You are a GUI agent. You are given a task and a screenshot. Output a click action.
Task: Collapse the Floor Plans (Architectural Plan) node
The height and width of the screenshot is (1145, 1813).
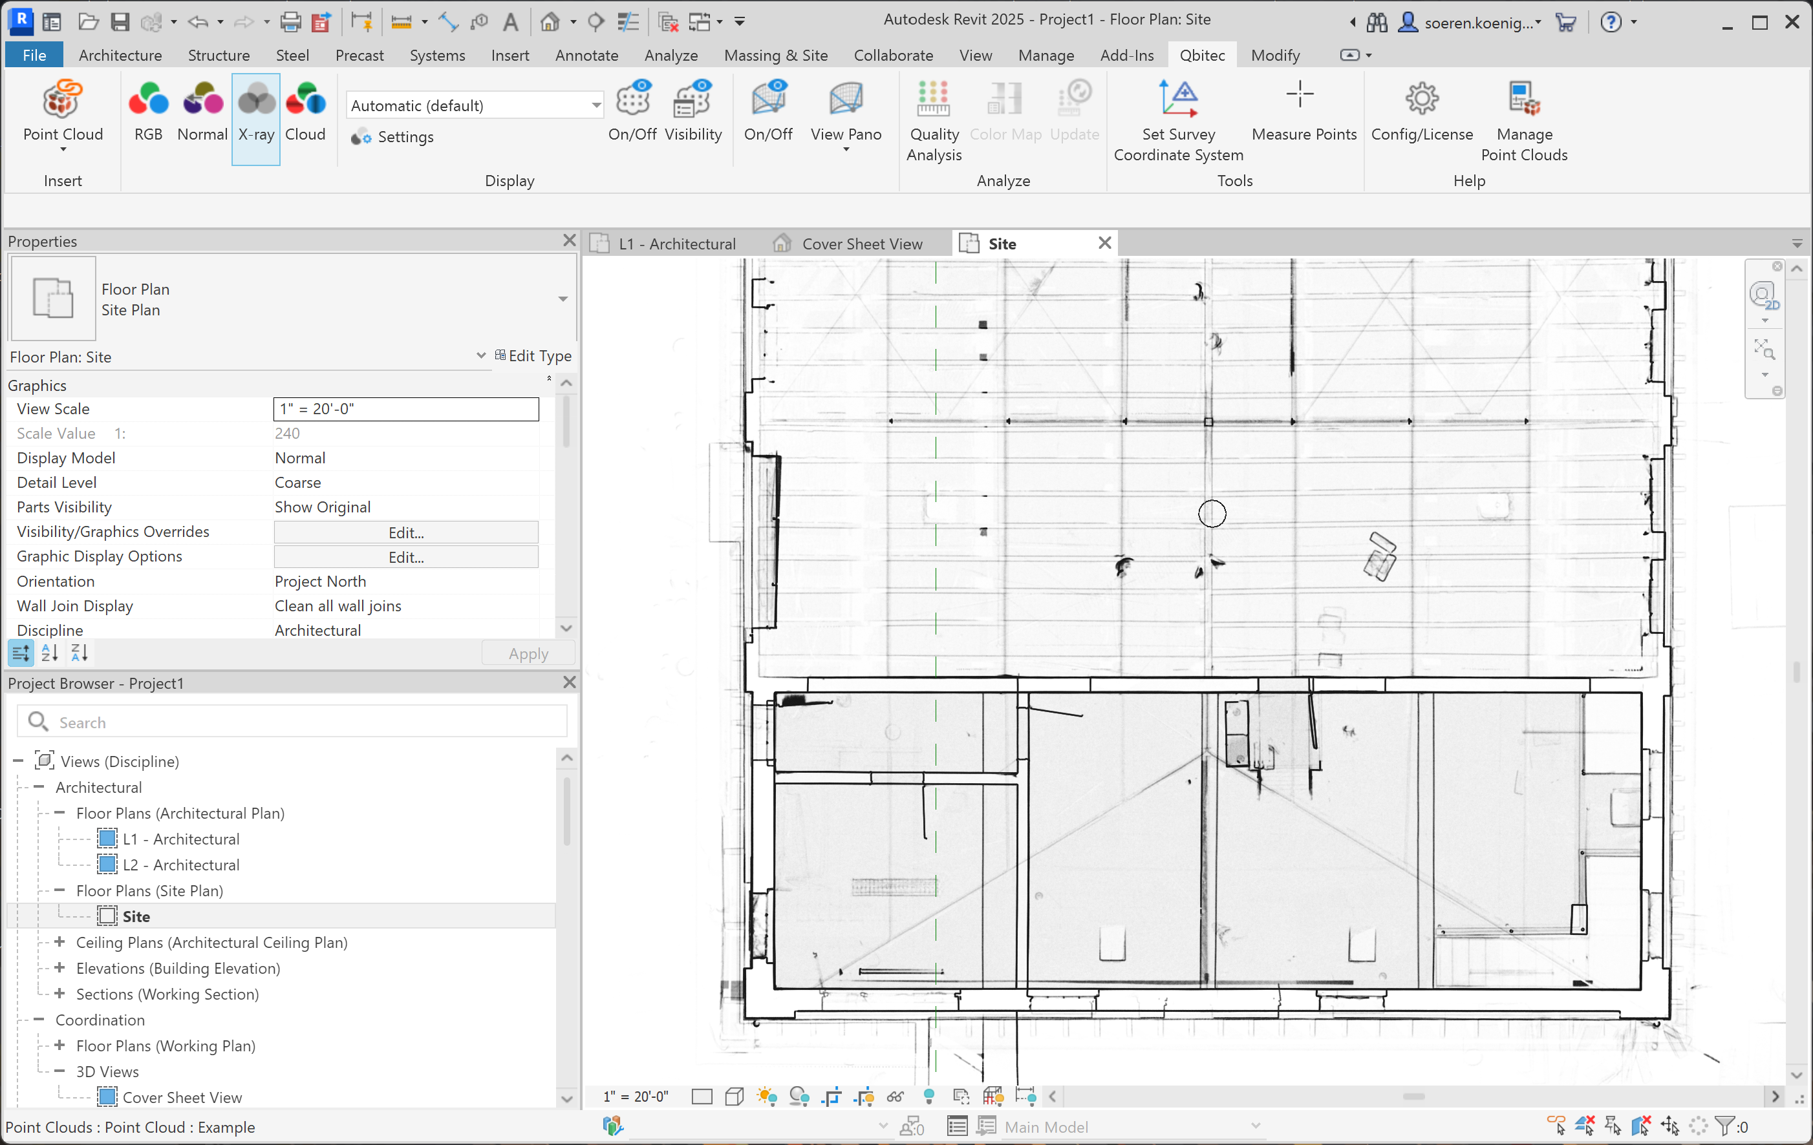coord(60,812)
